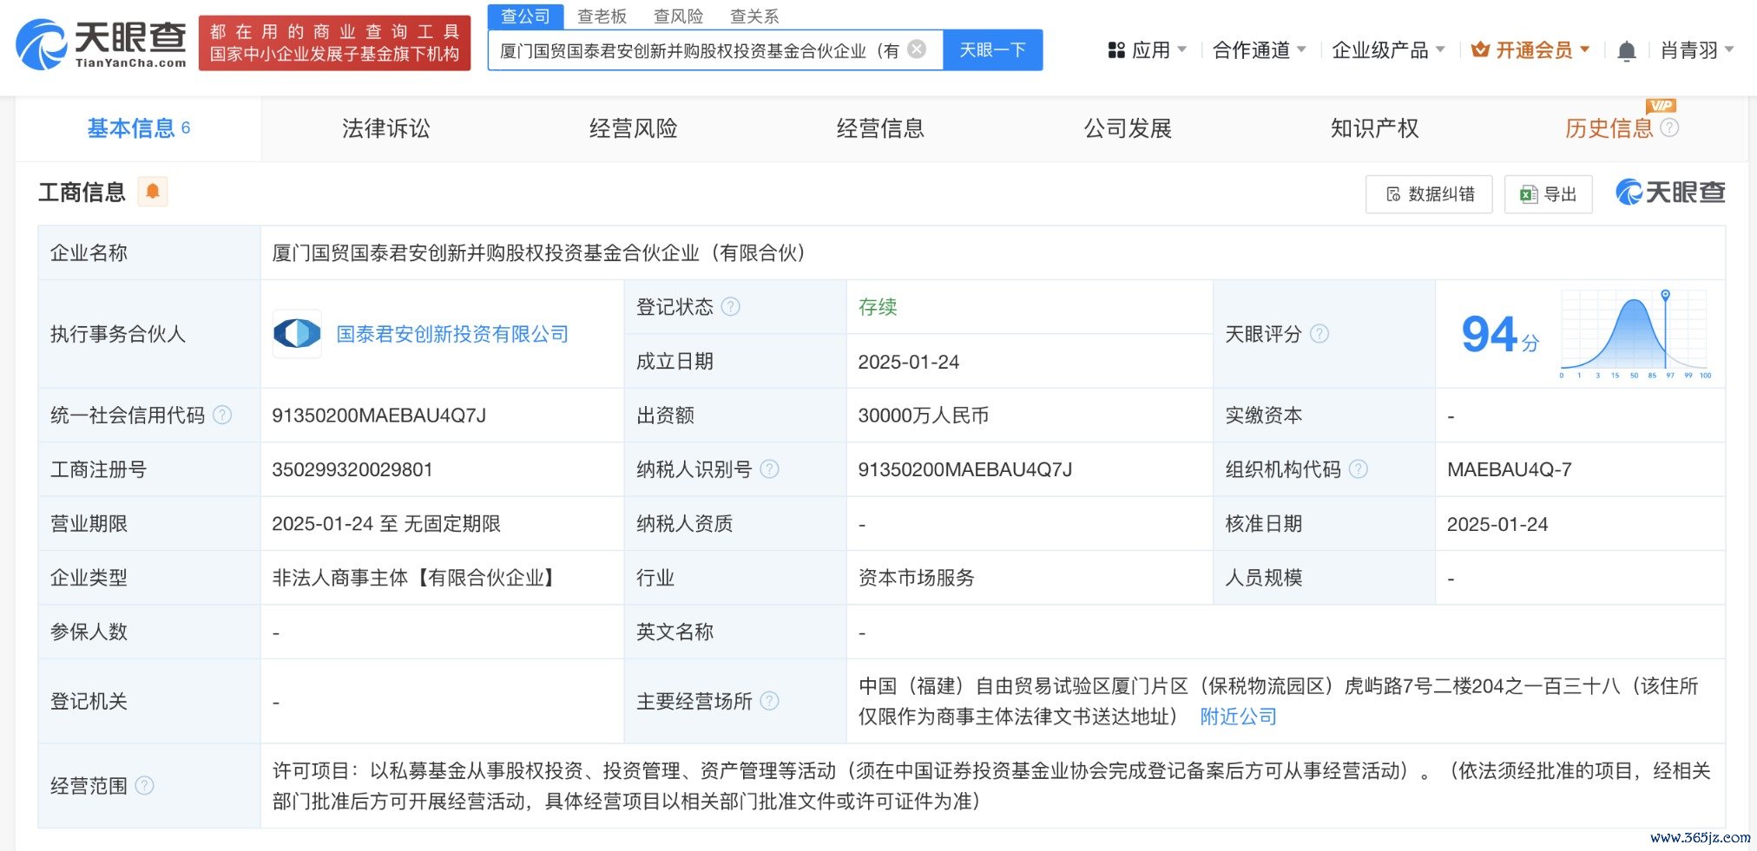Click the 数据纠错 button

(1429, 194)
